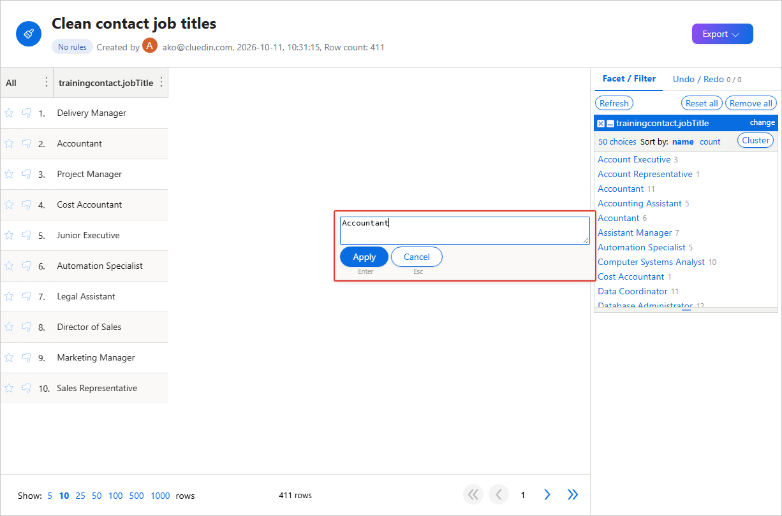Jump to the last page arrow
Image resolution: width=782 pixels, height=516 pixels.
[x=573, y=494]
